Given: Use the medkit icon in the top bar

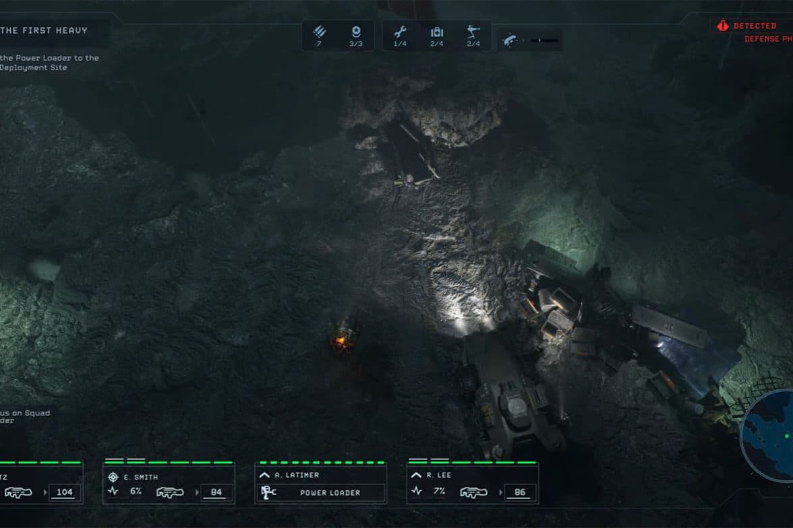Looking at the screenshot, I should click(x=437, y=32).
